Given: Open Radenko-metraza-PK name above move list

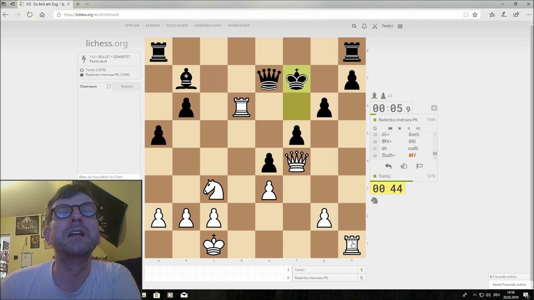Looking at the screenshot, I should point(398,120).
